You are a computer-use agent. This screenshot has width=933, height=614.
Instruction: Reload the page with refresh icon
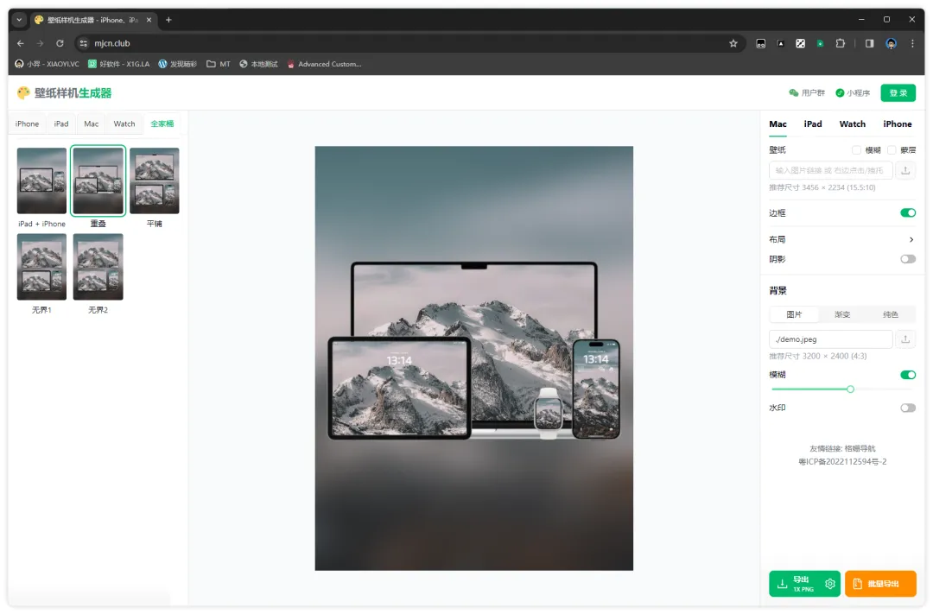pyautogui.click(x=60, y=43)
